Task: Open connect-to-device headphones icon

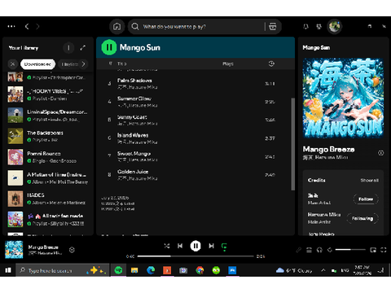Action: [x=319, y=250]
